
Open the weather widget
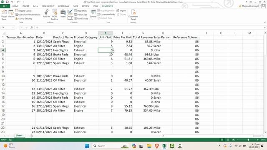(9, 146)
